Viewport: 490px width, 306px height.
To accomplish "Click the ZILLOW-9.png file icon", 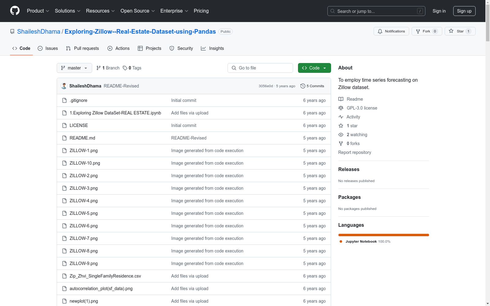I will pyautogui.click(x=64, y=263).
